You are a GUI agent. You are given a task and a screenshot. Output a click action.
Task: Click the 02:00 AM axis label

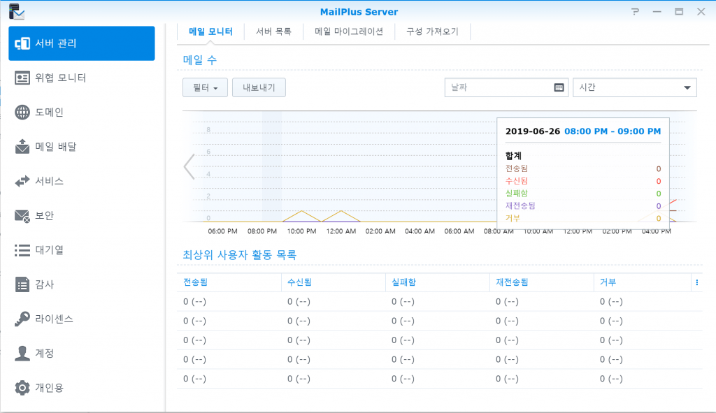(x=380, y=231)
